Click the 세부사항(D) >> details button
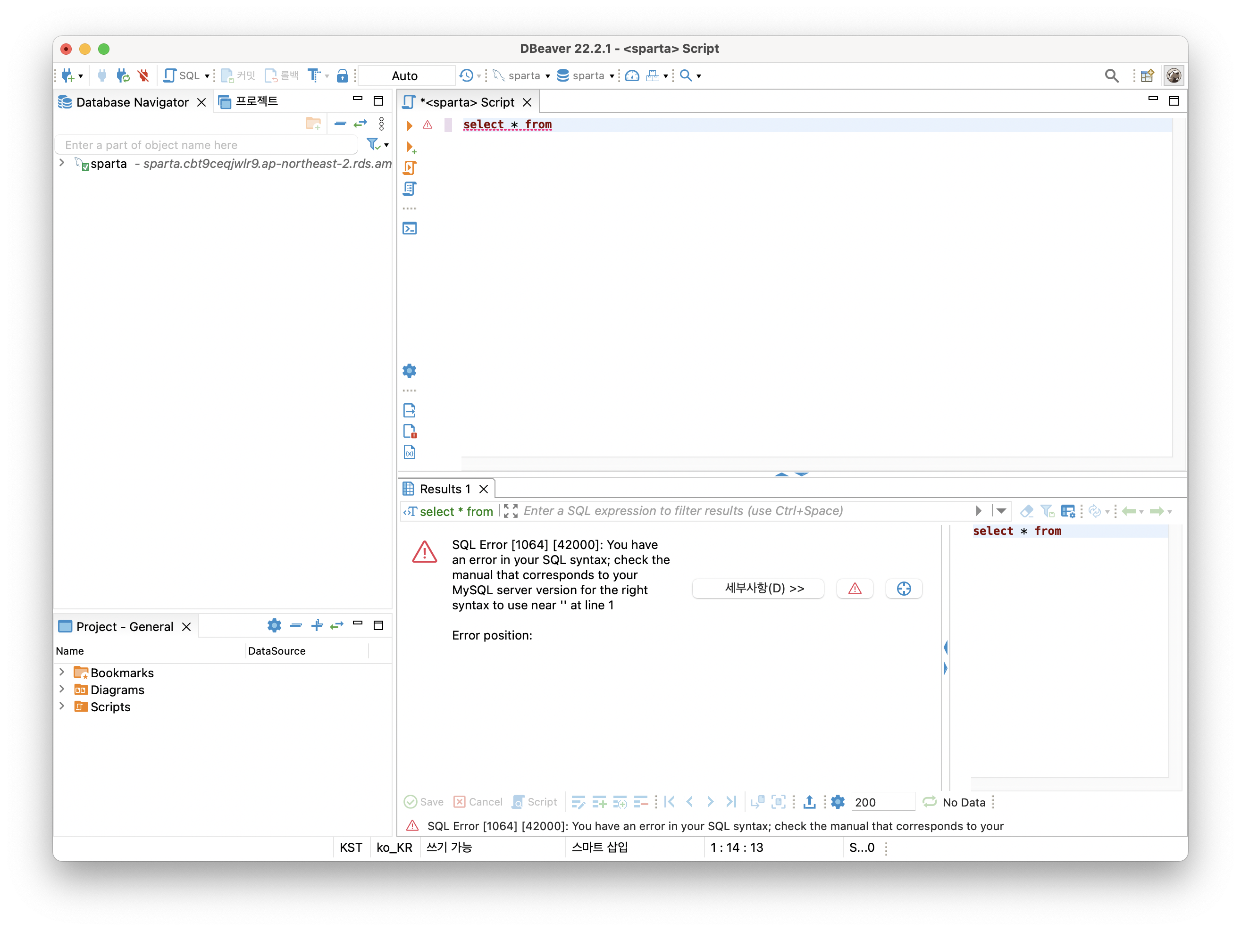 point(758,588)
